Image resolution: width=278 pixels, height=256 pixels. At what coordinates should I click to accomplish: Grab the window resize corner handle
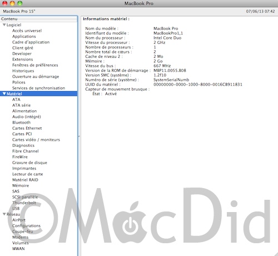276,254
